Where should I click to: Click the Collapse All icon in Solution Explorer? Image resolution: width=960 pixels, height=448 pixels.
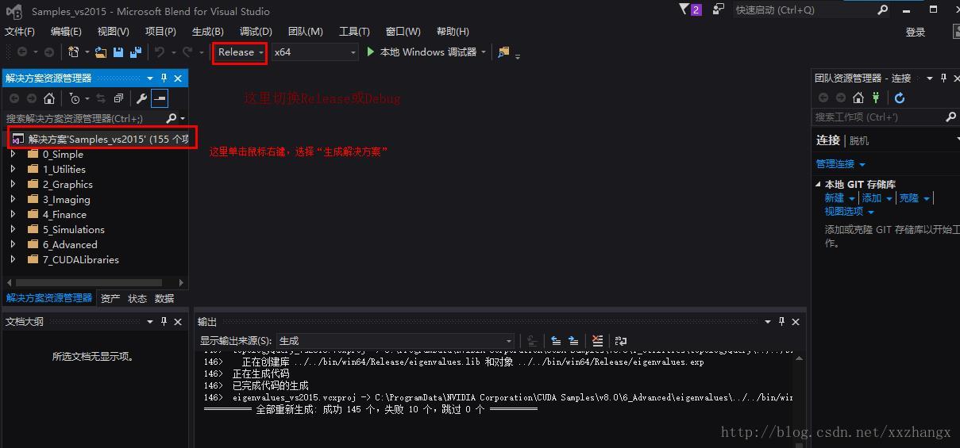tap(118, 98)
